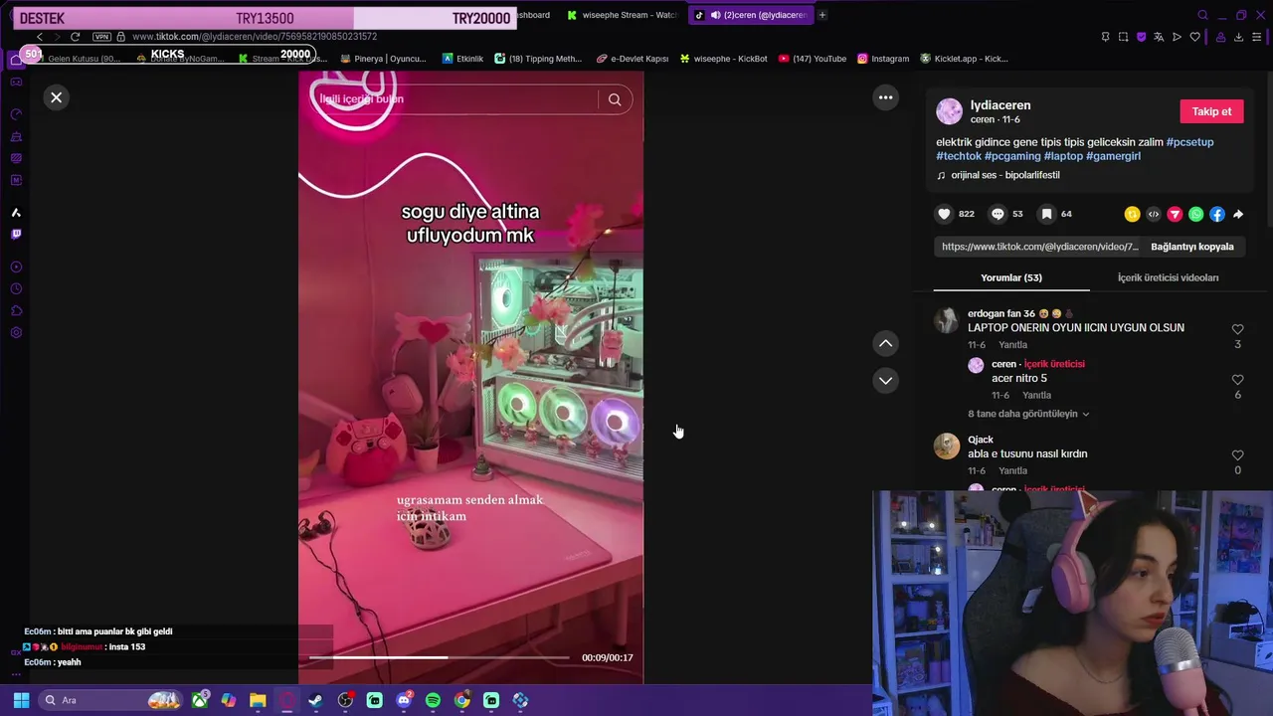1273x716 pixels.
Task: Go to next video with down arrow
Action: 885,381
